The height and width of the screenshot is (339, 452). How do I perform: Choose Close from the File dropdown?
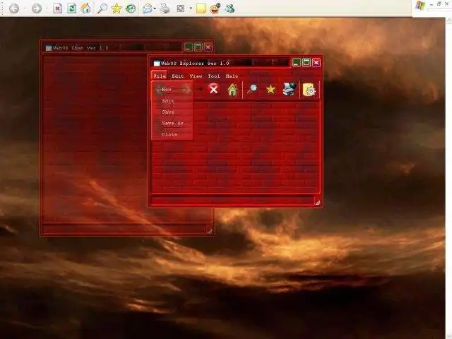click(172, 134)
